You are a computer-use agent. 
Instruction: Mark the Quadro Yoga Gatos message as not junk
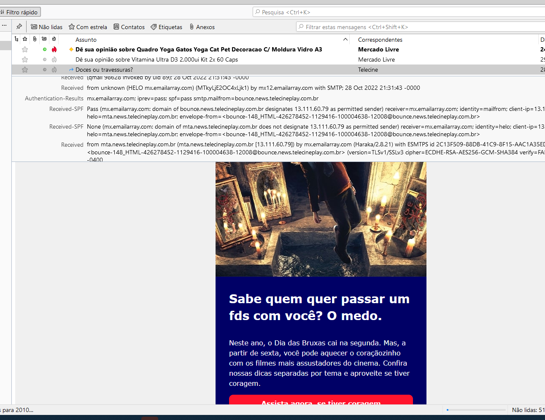54,49
